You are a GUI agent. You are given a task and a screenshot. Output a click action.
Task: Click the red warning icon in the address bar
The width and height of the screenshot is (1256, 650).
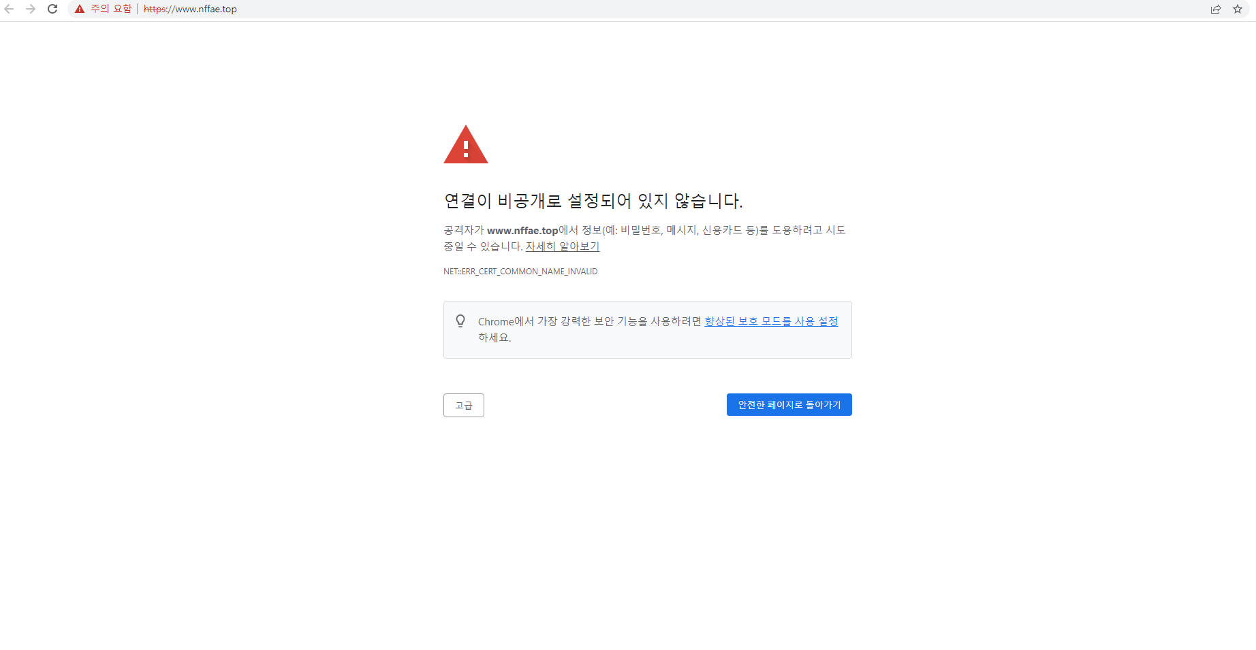click(x=80, y=9)
